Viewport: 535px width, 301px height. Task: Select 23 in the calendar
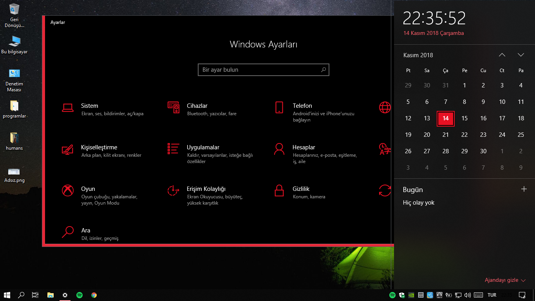click(x=483, y=135)
